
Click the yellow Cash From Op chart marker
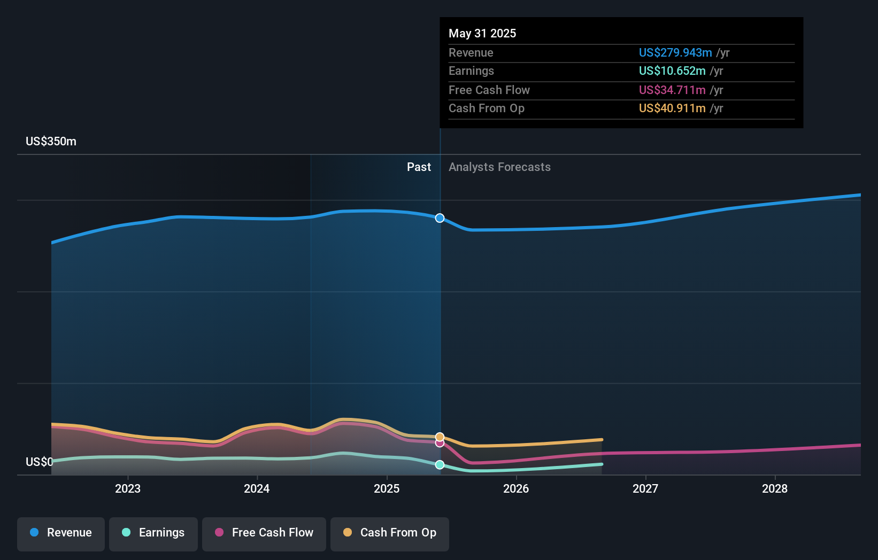438,435
